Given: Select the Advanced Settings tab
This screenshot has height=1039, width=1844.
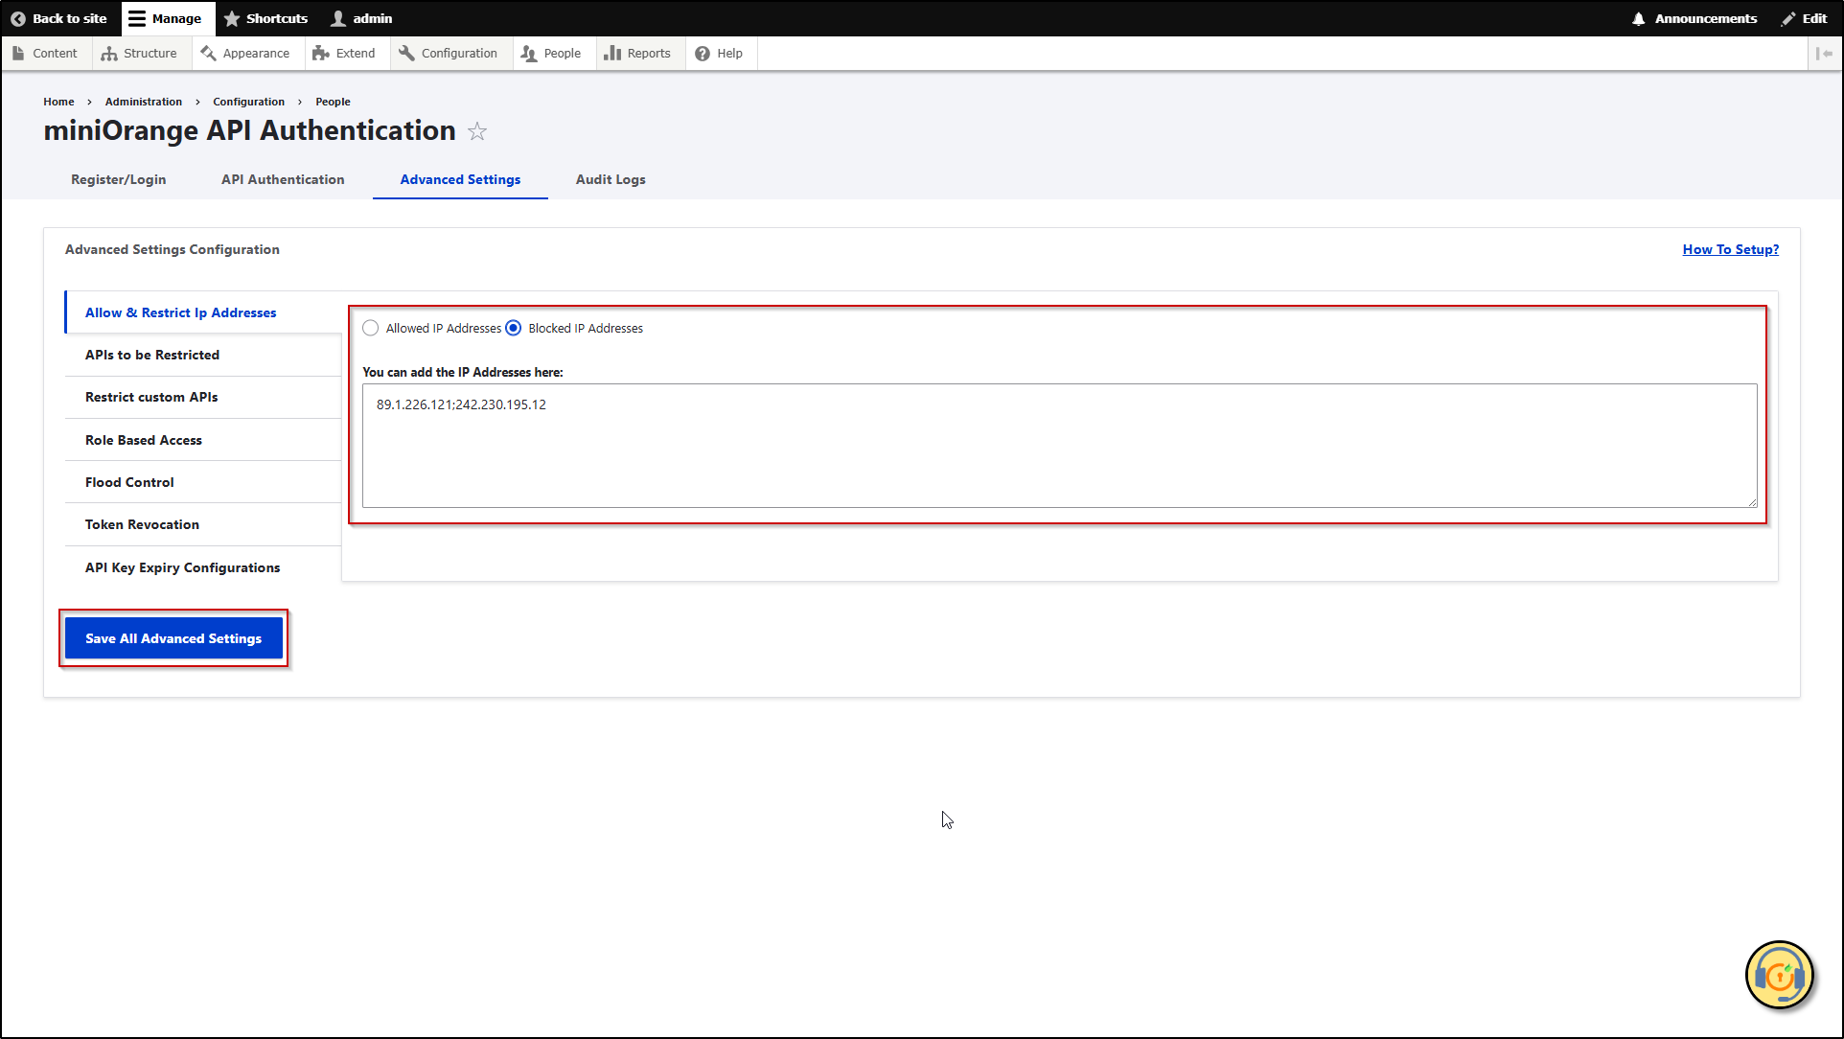Looking at the screenshot, I should (x=460, y=179).
